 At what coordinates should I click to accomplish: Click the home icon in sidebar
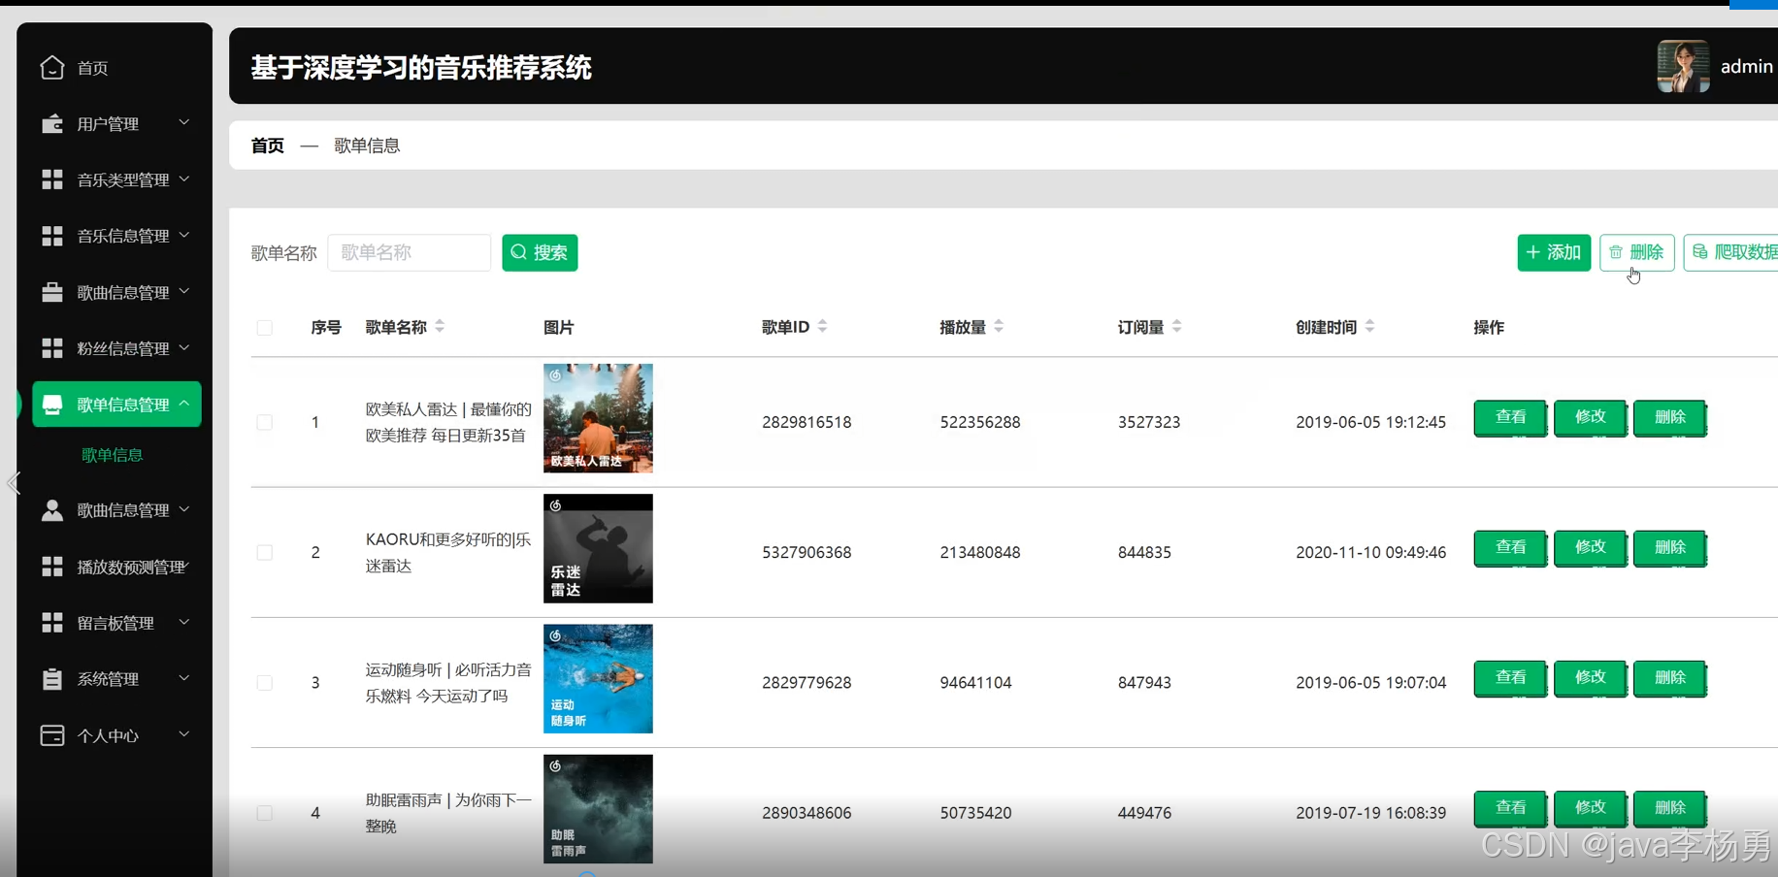(x=52, y=67)
